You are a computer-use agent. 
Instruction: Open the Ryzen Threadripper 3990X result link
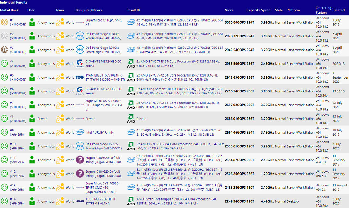coord(177,201)
